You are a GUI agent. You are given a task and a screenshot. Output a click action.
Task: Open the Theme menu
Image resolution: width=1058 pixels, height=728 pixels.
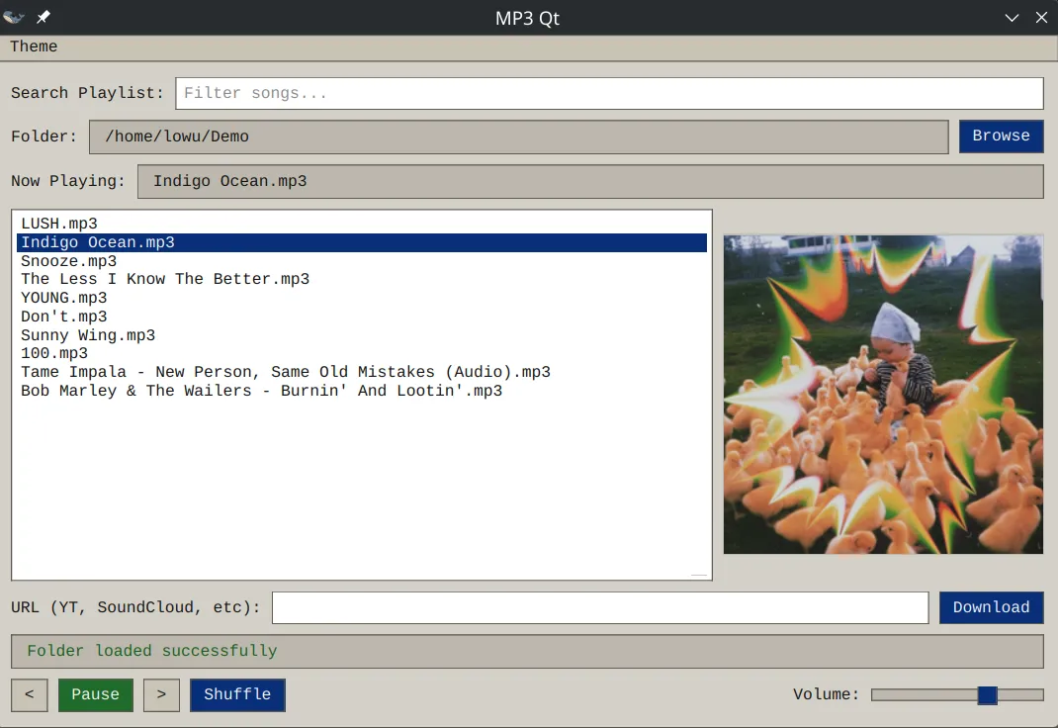[34, 46]
